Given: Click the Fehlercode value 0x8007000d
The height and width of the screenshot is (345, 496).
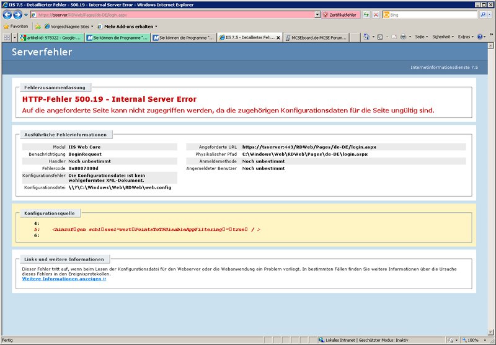Looking at the screenshot, I should pos(83,168).
